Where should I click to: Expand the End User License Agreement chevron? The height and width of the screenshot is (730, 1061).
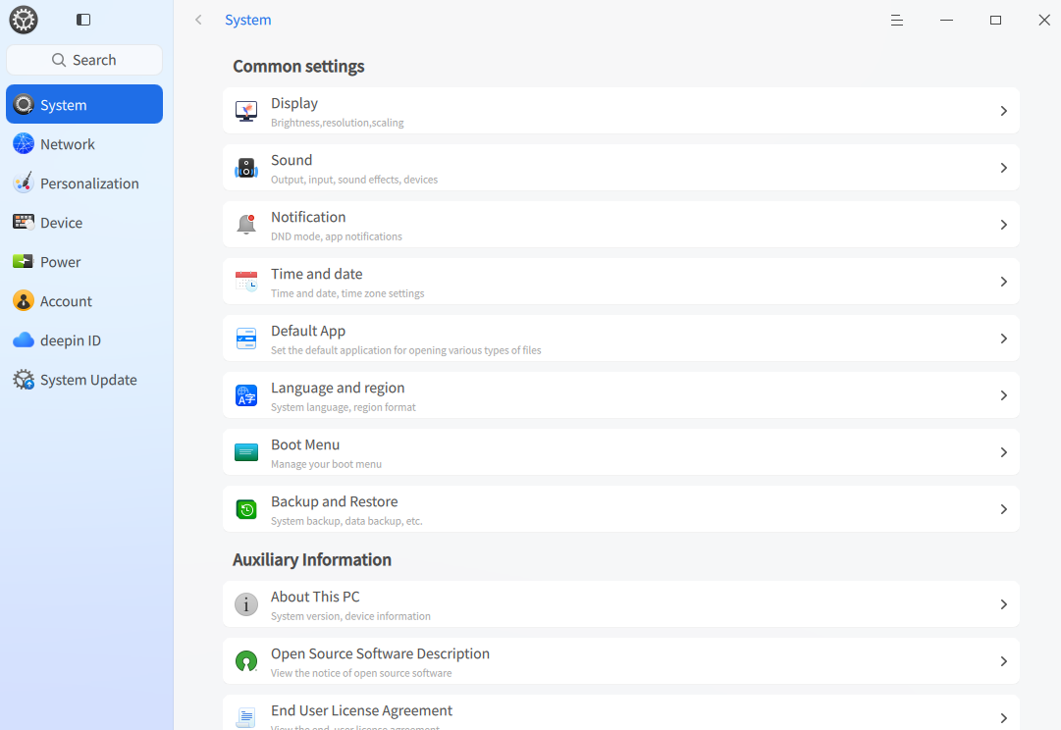[x=1003, y=718]
